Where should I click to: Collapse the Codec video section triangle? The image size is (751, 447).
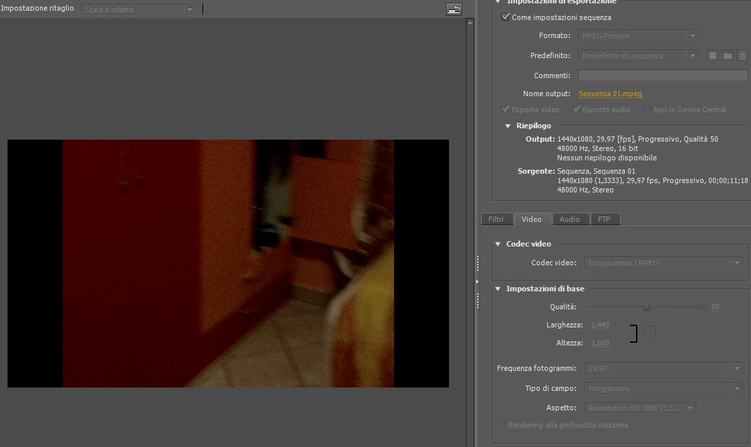click(x=498, y=244)
